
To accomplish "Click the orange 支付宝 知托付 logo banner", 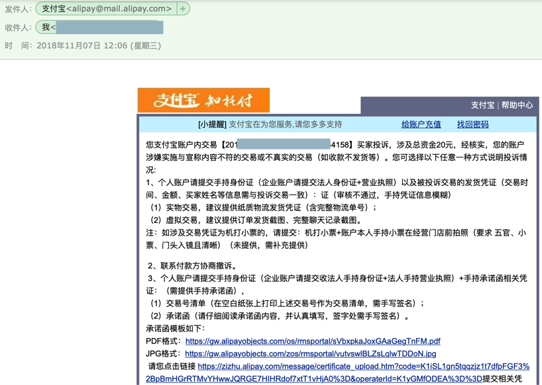I will 203,100.
